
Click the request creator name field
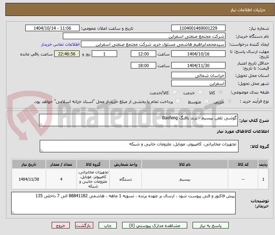(x=153, y=44)
